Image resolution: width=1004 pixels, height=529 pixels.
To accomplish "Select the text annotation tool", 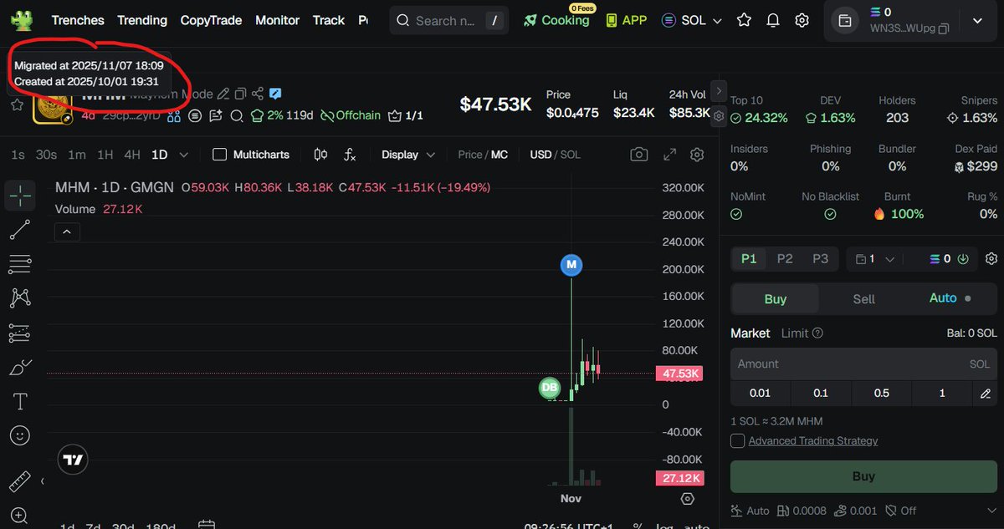I will tap(20, 401).
